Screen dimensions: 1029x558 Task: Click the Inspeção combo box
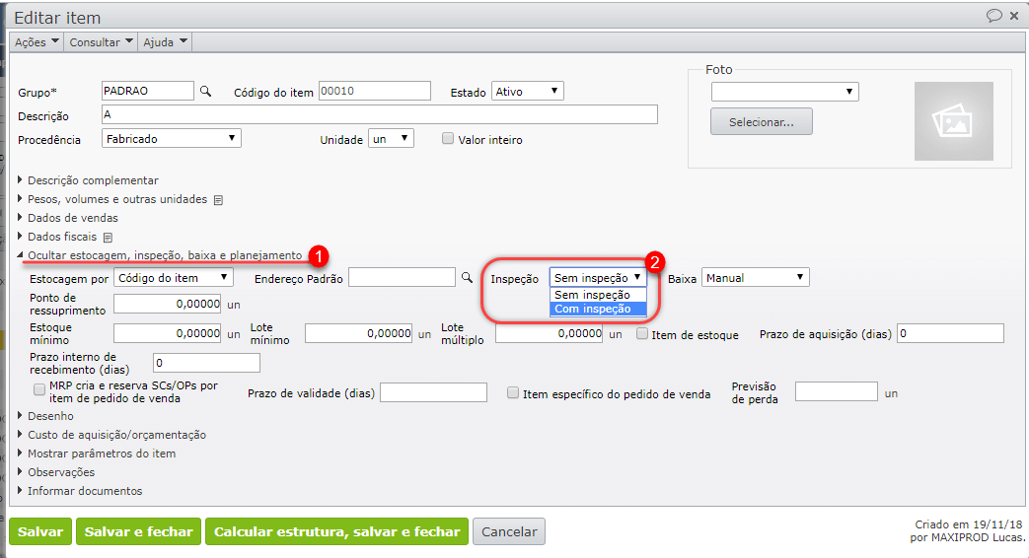[x=598, y=278]
